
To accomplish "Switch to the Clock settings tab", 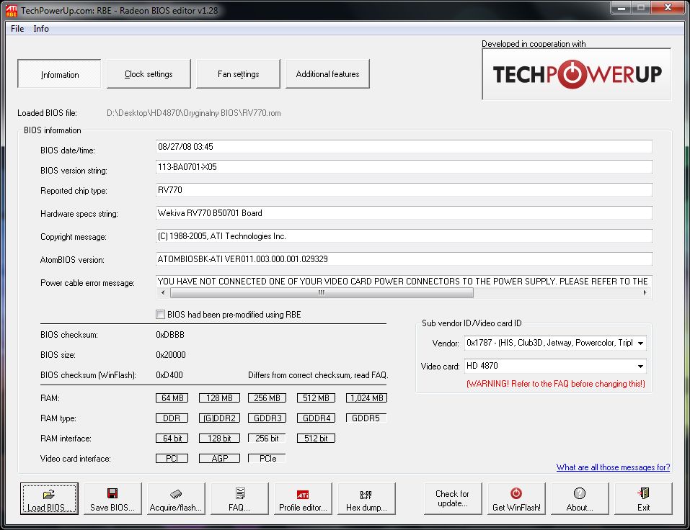I will coord(149,74).
